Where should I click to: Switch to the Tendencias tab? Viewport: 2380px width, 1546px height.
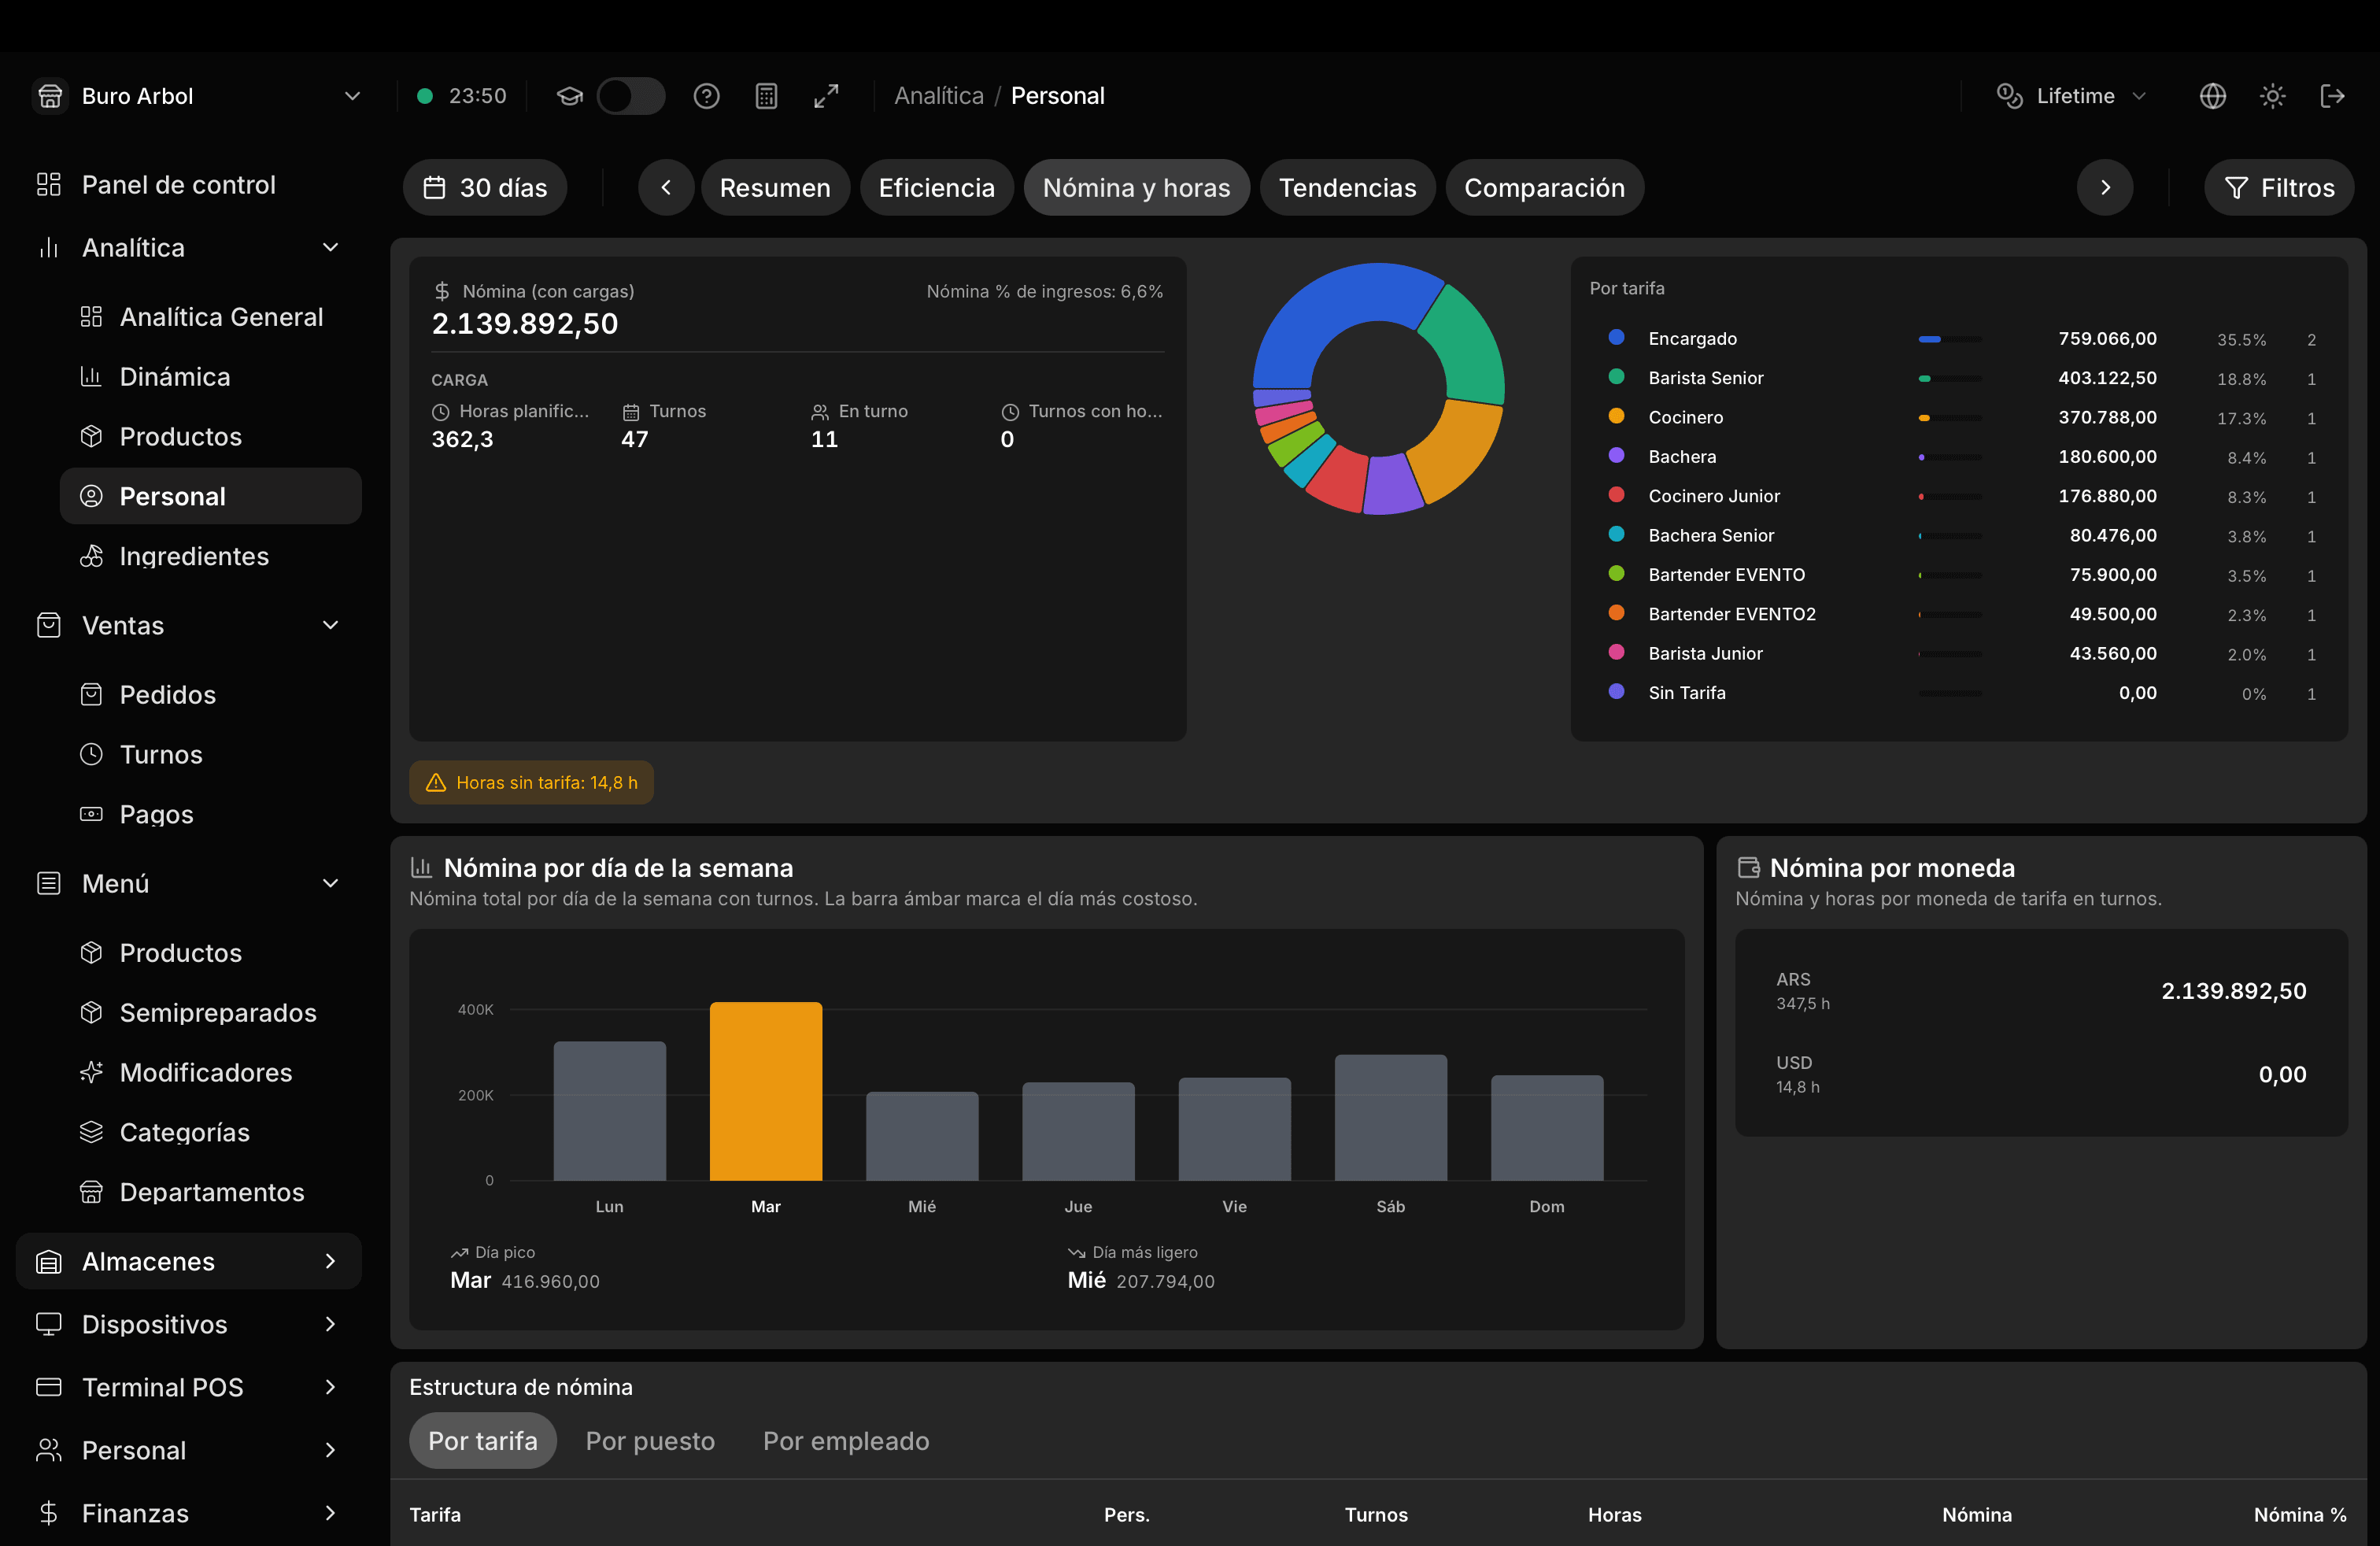click(1347, 187)
